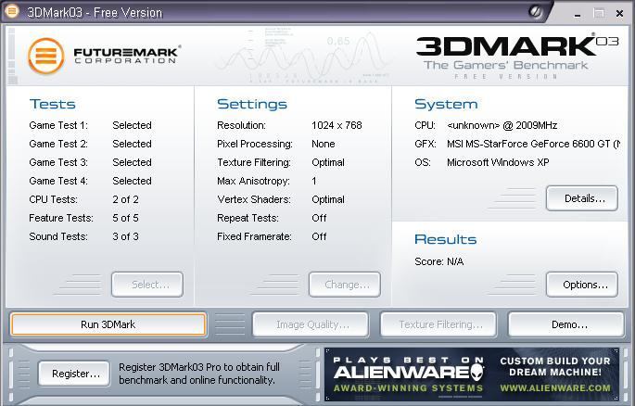Screen dimensions: 635x406
Task: Open system Details
Action: point(582,198)
